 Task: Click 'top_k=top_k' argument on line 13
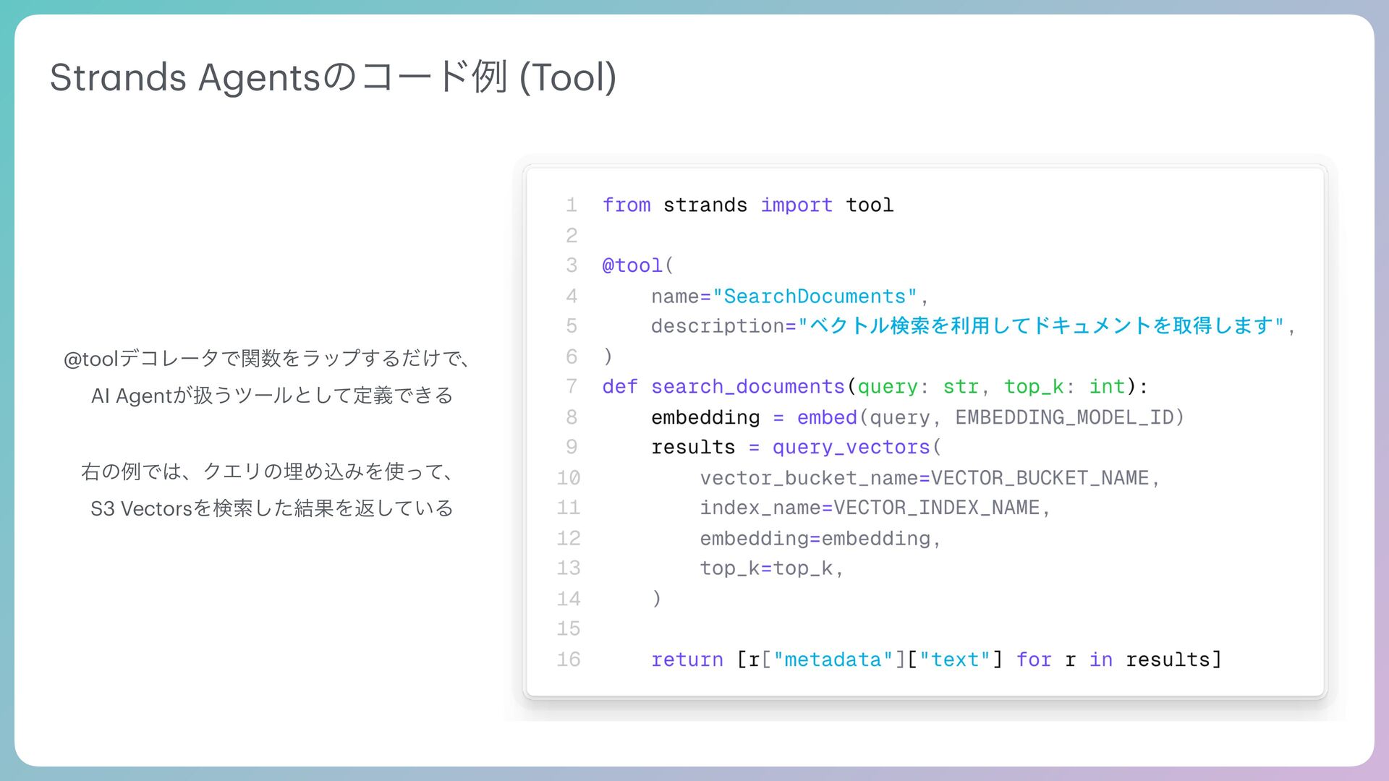point(766,568)
